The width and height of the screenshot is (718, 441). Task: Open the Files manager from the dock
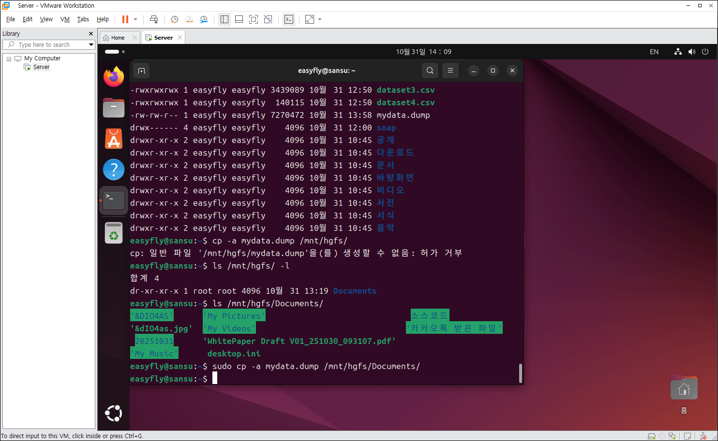114,107
